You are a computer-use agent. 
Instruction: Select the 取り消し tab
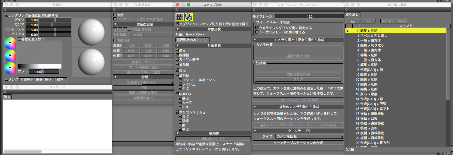[352, 15]
